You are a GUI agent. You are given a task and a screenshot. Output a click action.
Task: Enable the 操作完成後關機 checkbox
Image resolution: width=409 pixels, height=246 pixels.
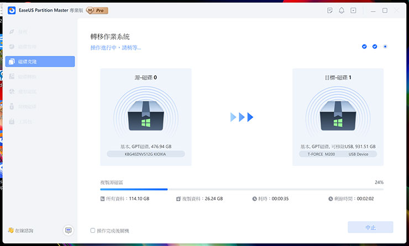pos(93,231)
